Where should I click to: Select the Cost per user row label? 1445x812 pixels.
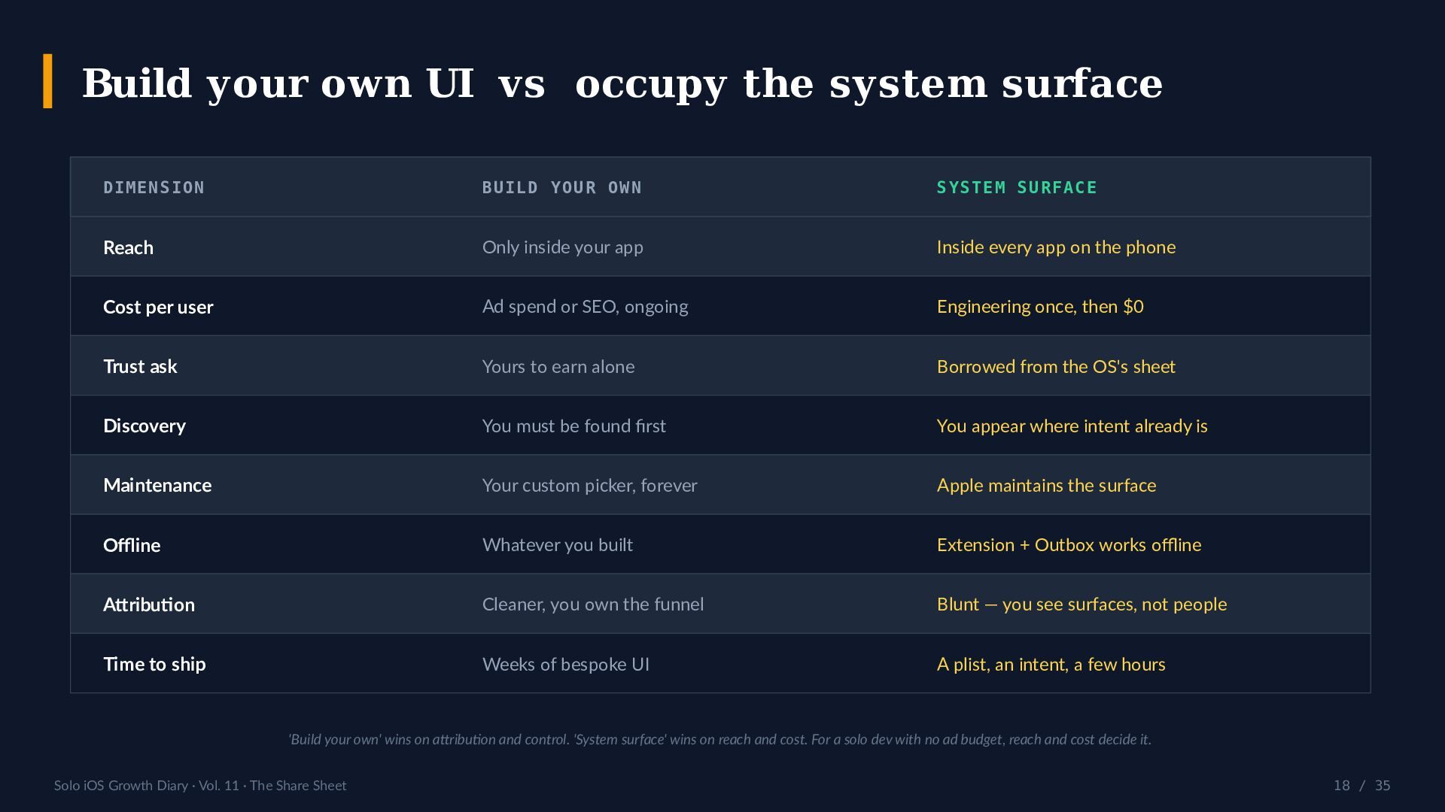click(158, 307)
